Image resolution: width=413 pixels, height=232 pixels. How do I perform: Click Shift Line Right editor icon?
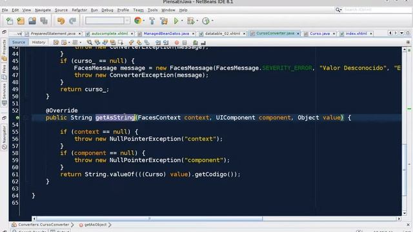pyautogui.click(x=166, y=43)
